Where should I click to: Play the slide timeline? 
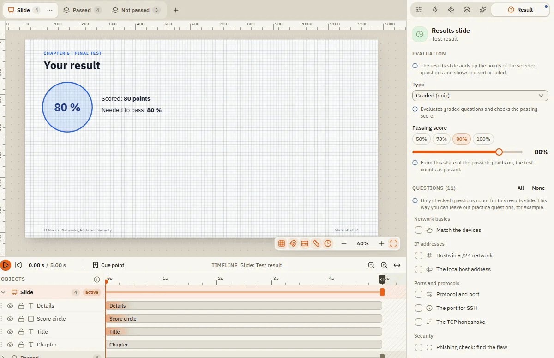click(6, 265)
